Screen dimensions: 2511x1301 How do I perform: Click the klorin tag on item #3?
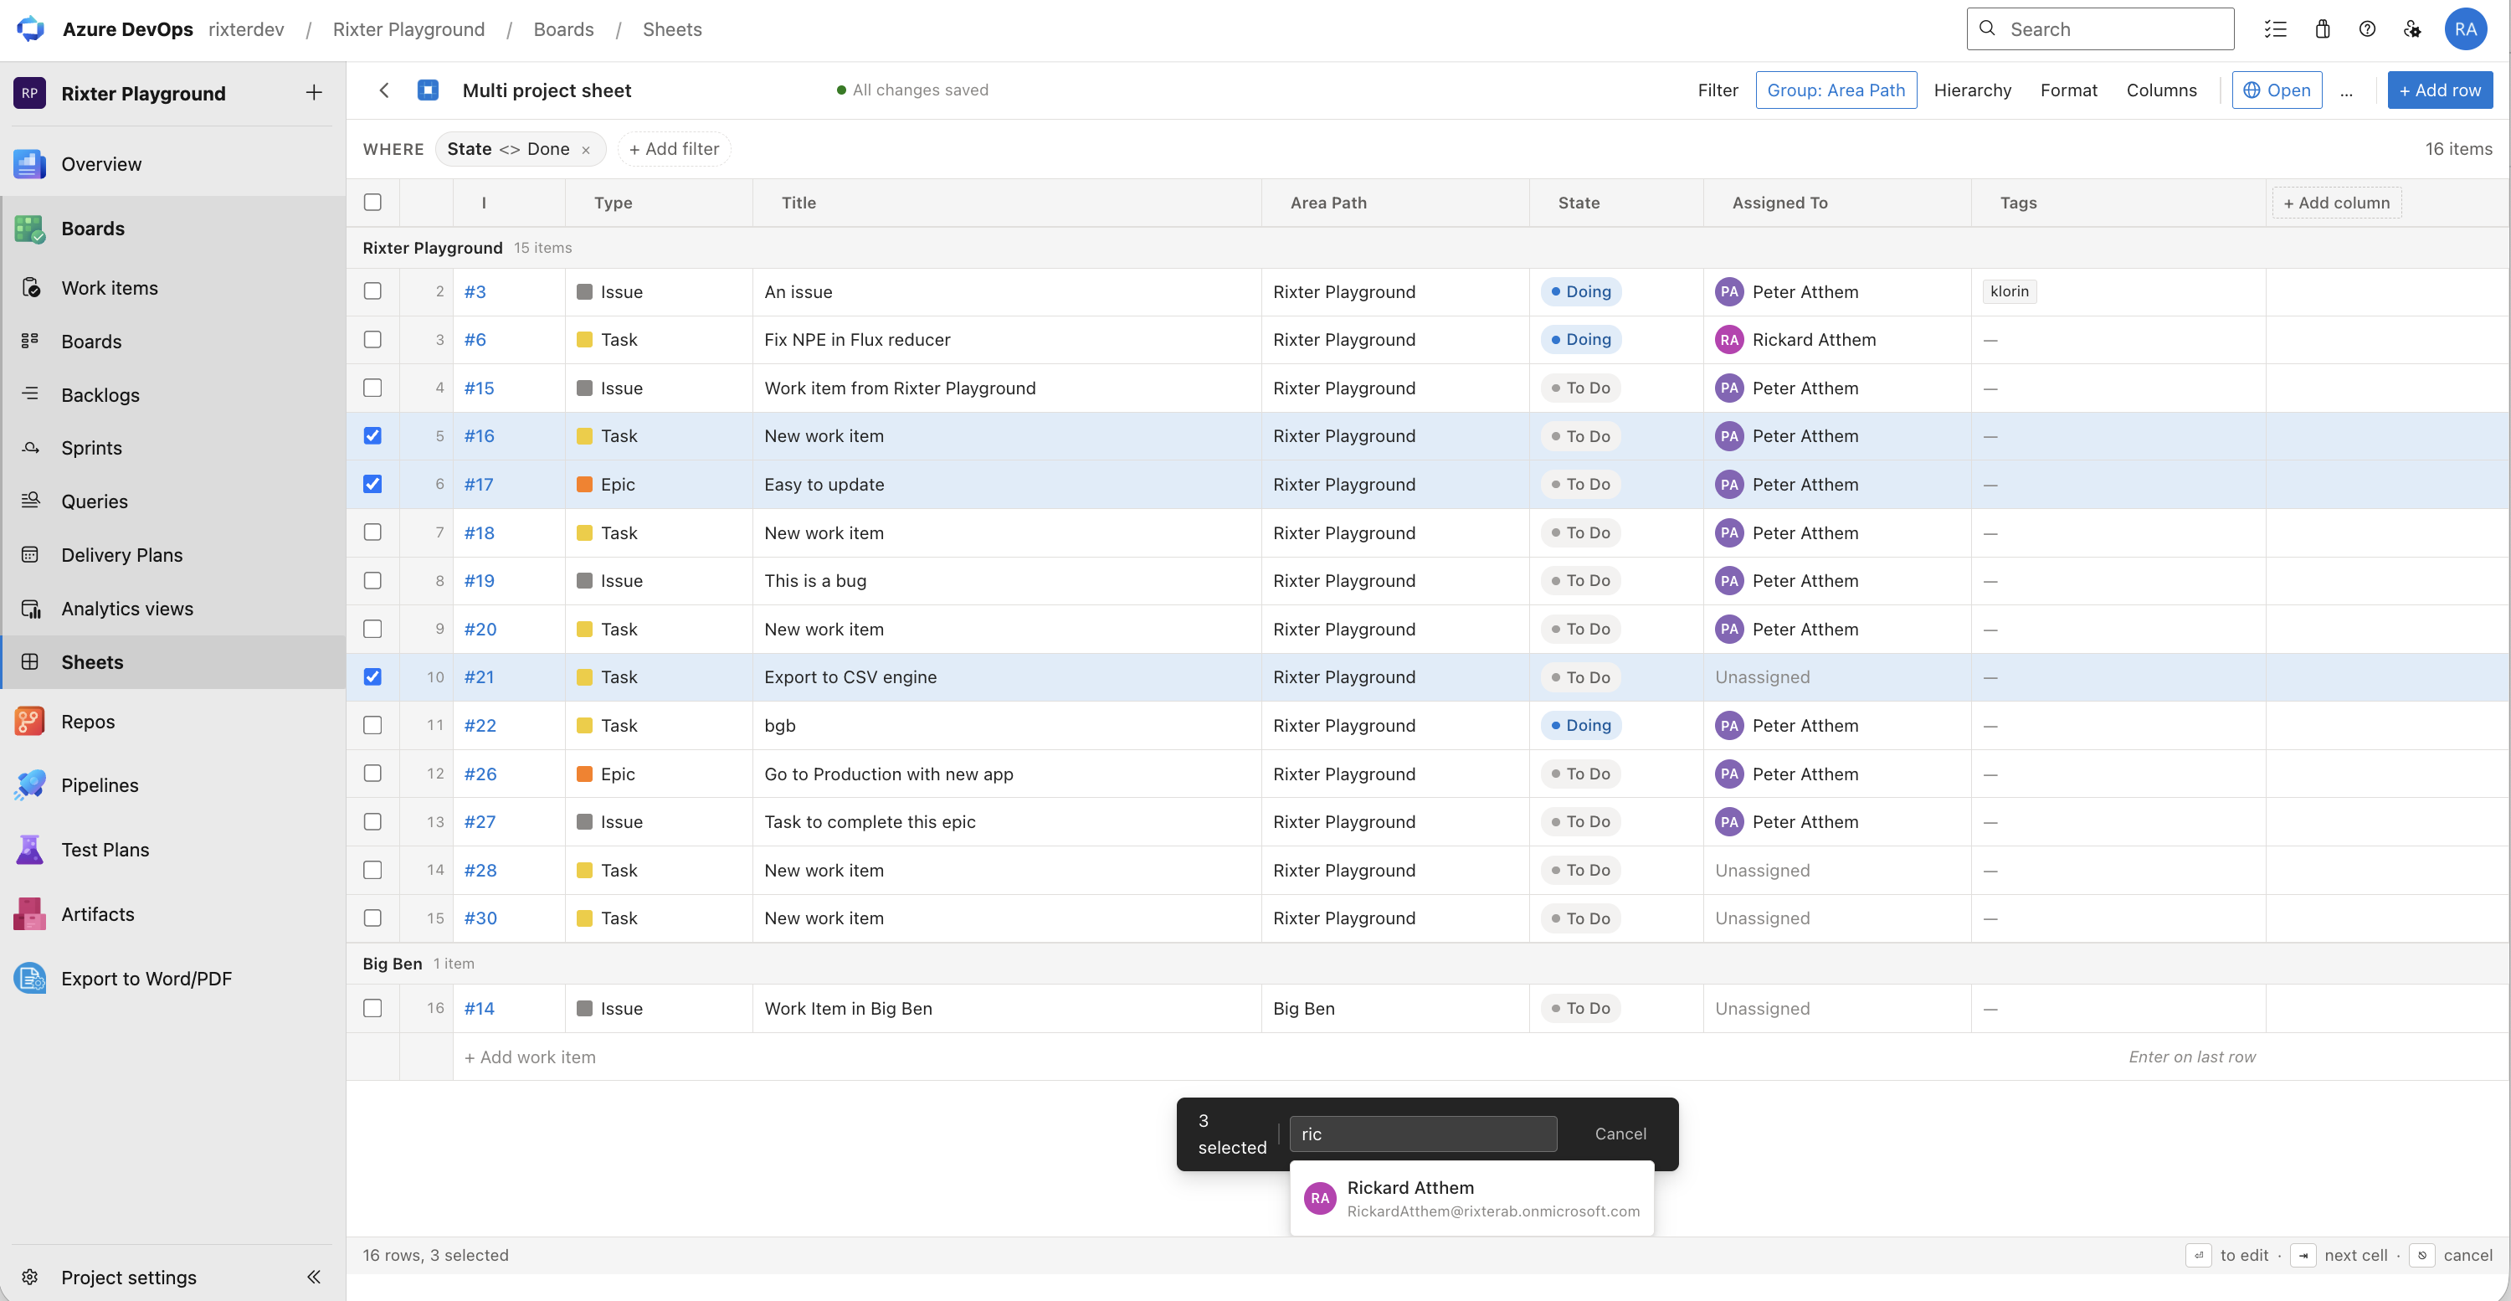pyautogui.click(x=2009, y=291)
